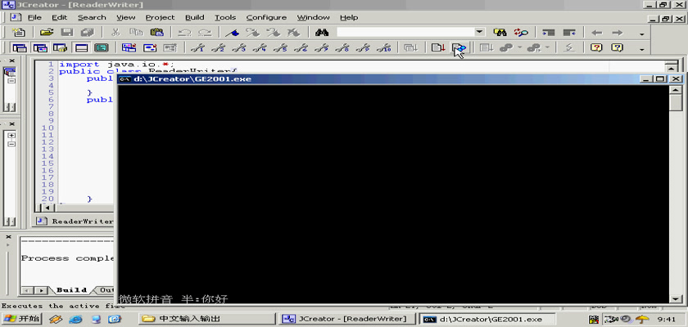This screenshot has height=327, width=688.
Task: Click the New file toolbar icon
Action: click(19, 33)
